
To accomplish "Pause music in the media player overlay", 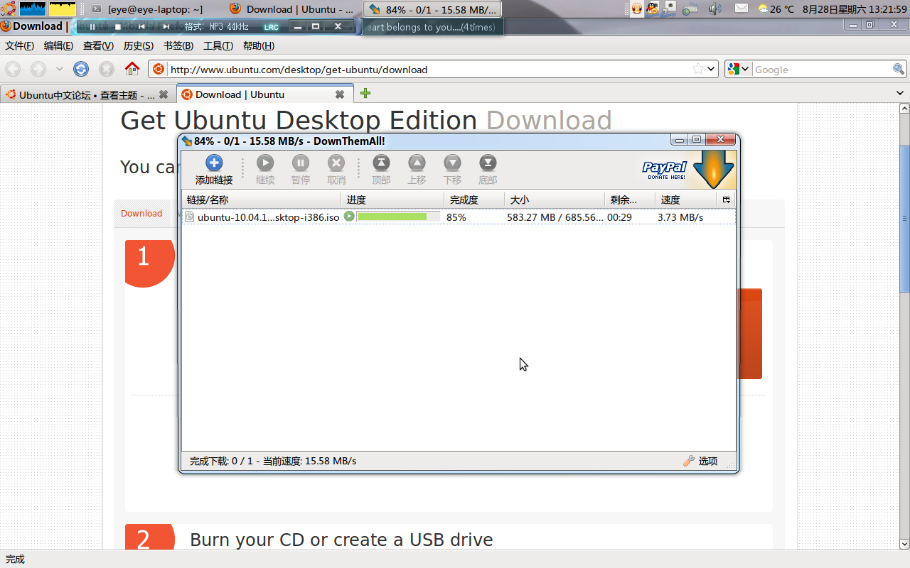I will pos(92,26).
